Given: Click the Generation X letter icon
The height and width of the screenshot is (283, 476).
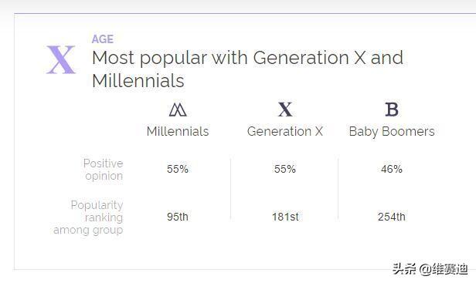Looking at the screenshot, I should 285,109.
